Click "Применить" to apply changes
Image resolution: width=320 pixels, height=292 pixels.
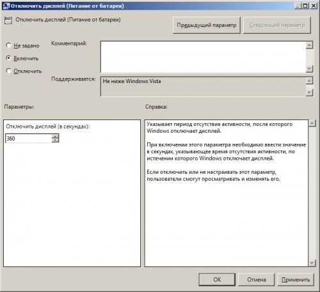pos(296,280)
